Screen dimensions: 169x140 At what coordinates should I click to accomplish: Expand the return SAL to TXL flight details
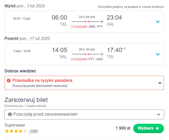pyautogui.click(x=158, y=54)
